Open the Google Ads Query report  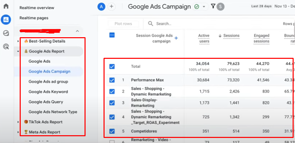click(x=45, y=102)
